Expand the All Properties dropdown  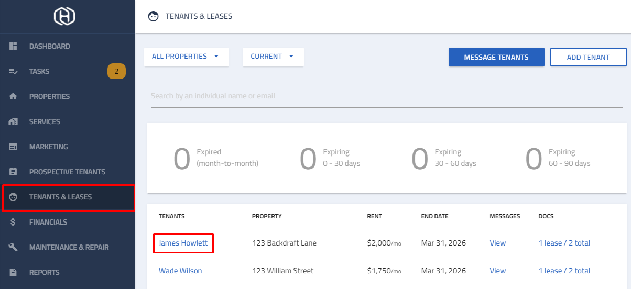click(187, 57)
